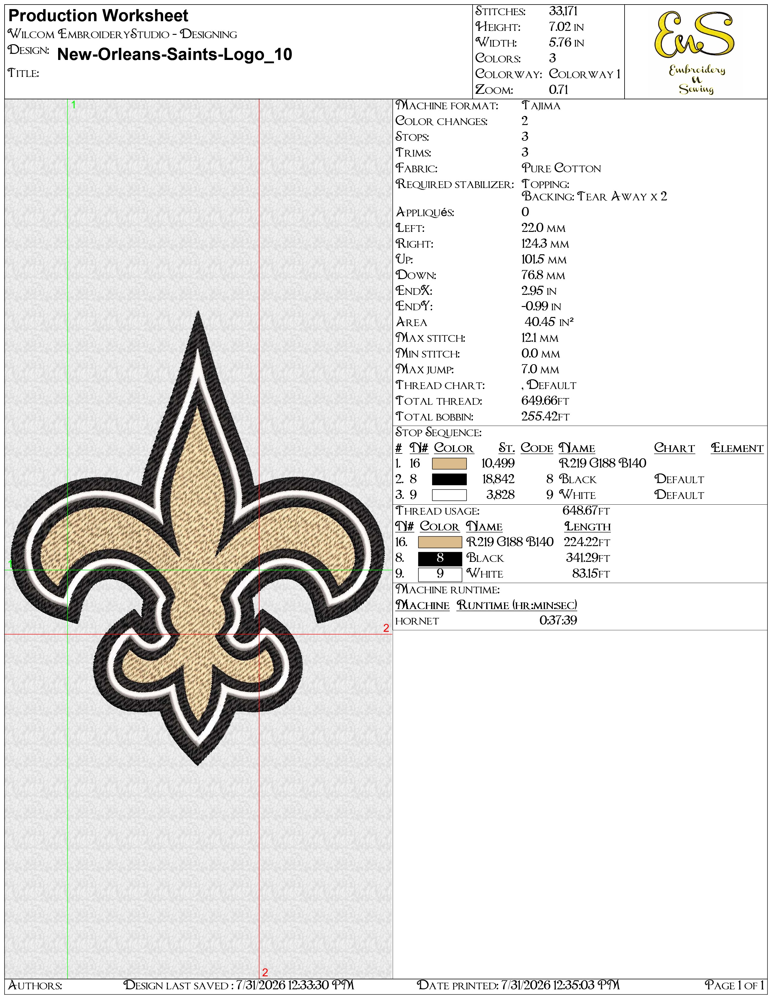Click the Appliqués value "0"
Image resolution: width=772 pixels, height=999 pixels.
(525, 212)
